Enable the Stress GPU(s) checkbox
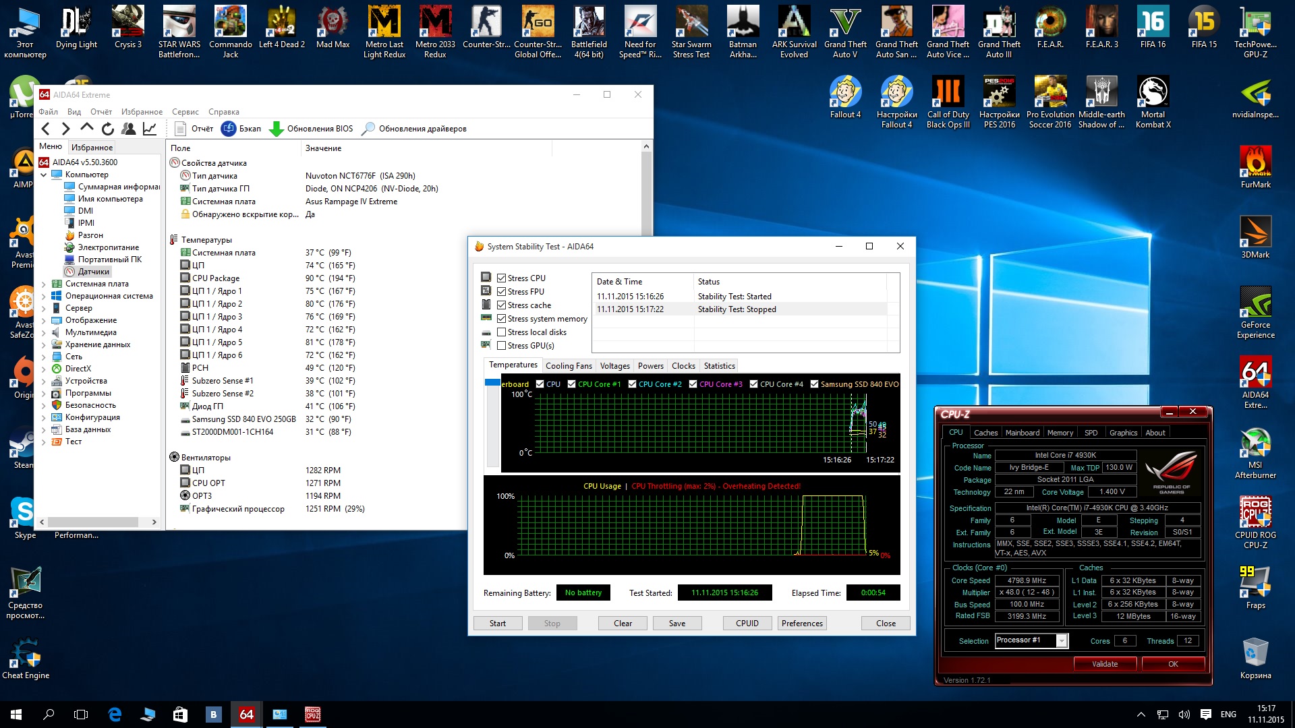The height and width of the screenshot is (728, 1295). 501,346
